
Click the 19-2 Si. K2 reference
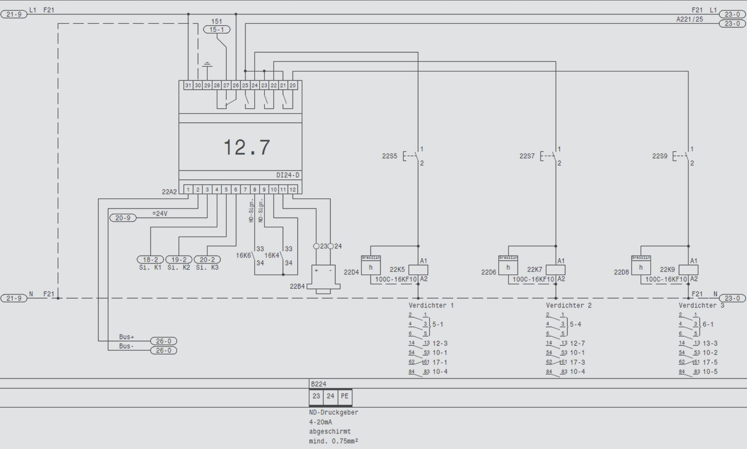pos(179,260)
